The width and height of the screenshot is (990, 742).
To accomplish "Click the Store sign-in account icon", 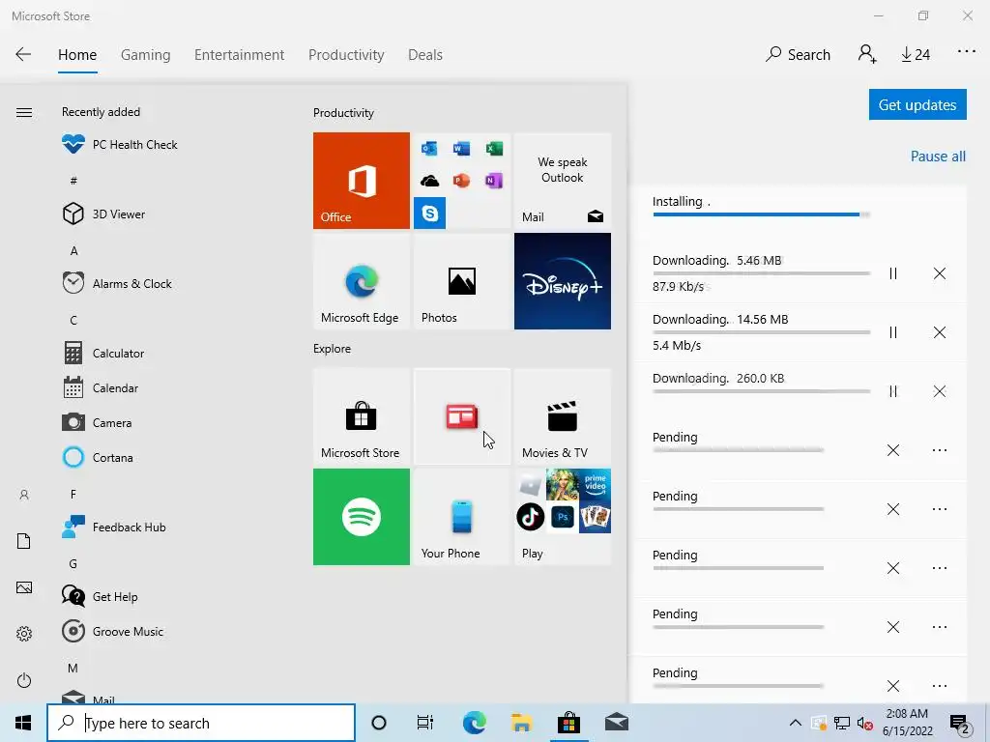I will coord(867,54).
